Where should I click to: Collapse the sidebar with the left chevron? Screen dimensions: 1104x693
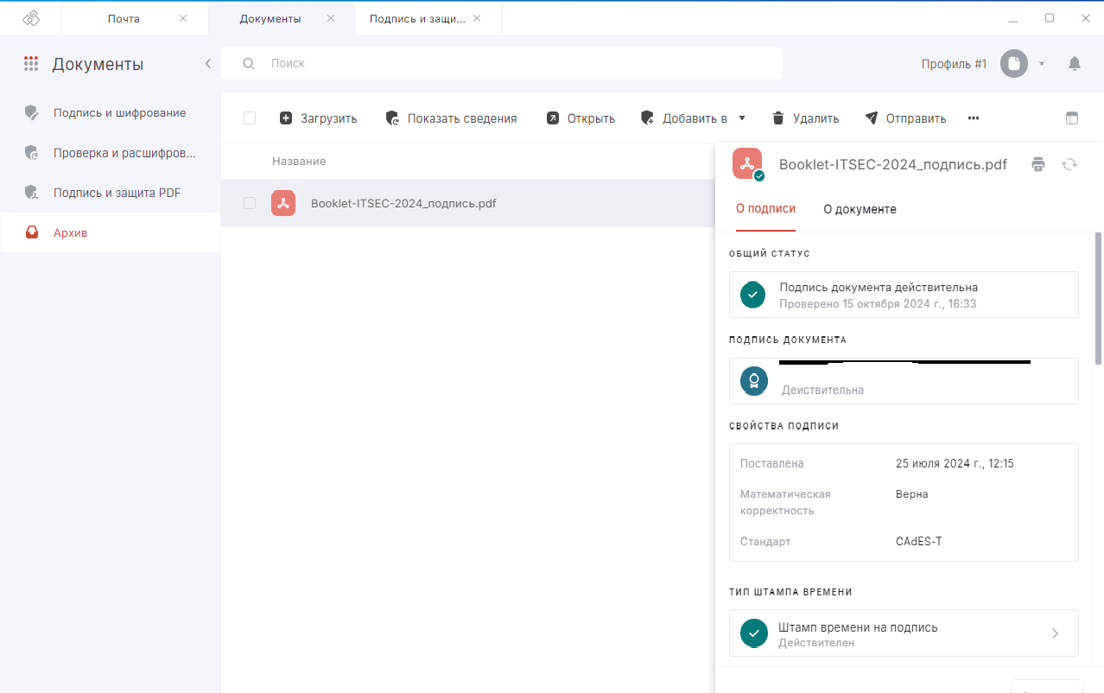207,64
